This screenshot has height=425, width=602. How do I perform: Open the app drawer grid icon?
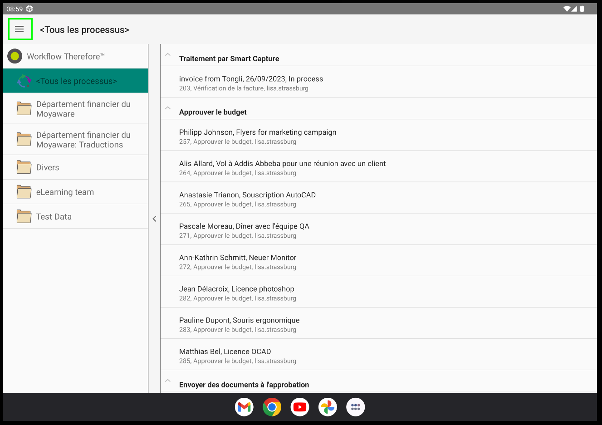click(x=356, y=407)
